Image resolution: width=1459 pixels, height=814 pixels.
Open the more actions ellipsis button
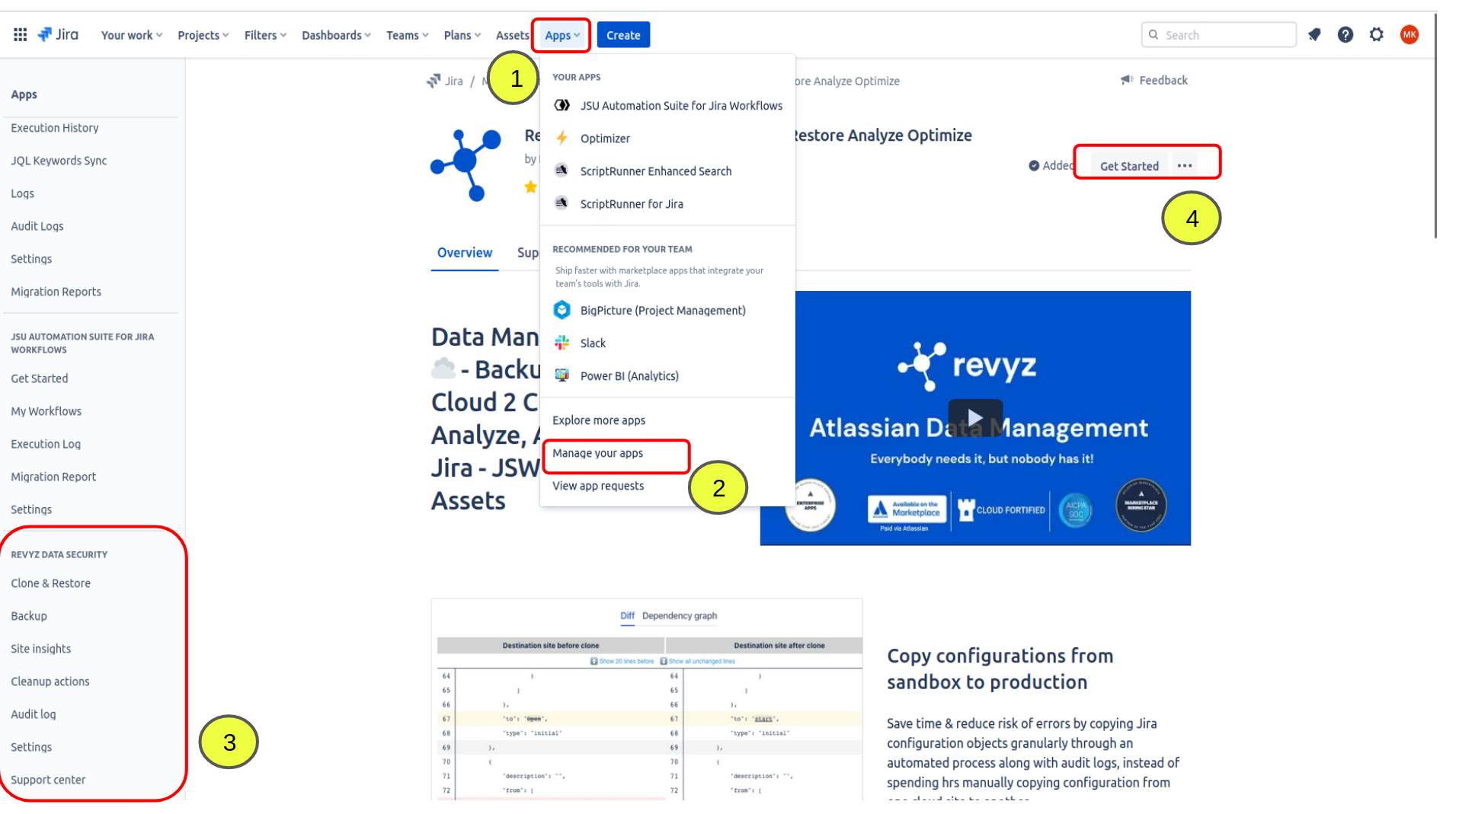coord(1184,166)
